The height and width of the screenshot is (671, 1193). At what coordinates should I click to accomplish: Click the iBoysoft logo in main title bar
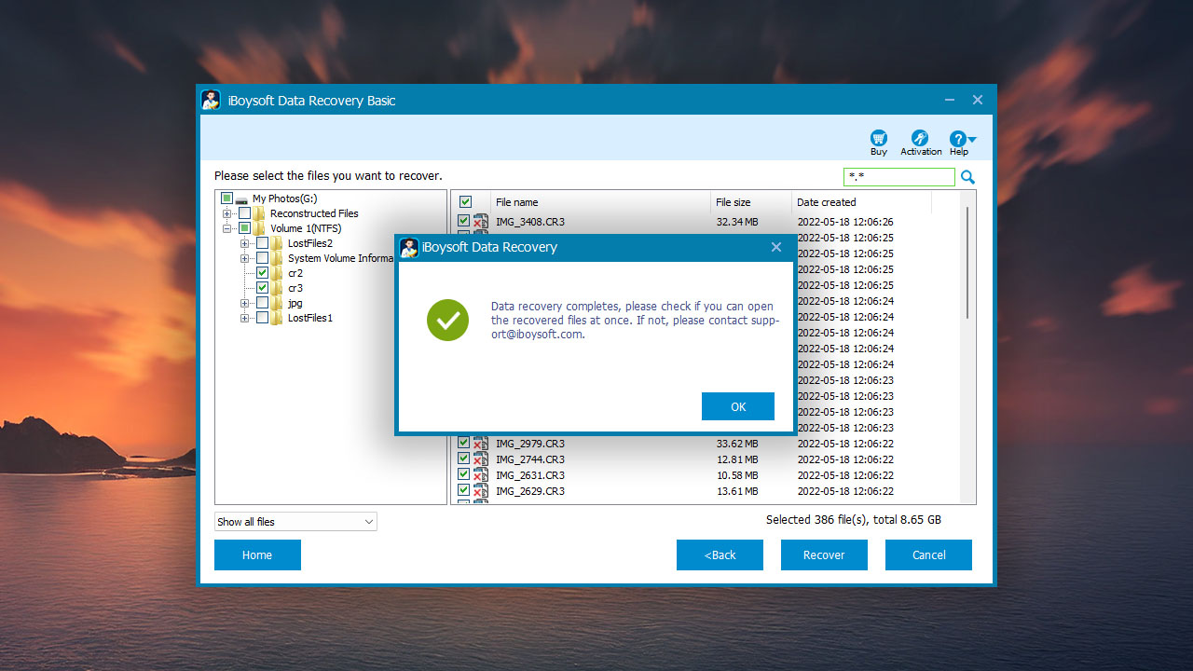[x=212, y=100]
